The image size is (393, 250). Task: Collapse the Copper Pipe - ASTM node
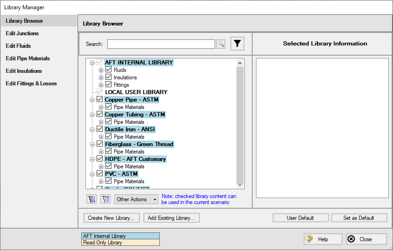point(92,100)
